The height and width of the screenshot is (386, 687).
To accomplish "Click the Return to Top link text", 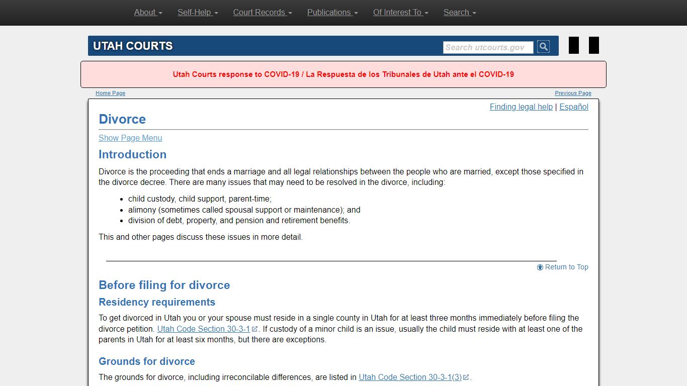I will point(567,267).
